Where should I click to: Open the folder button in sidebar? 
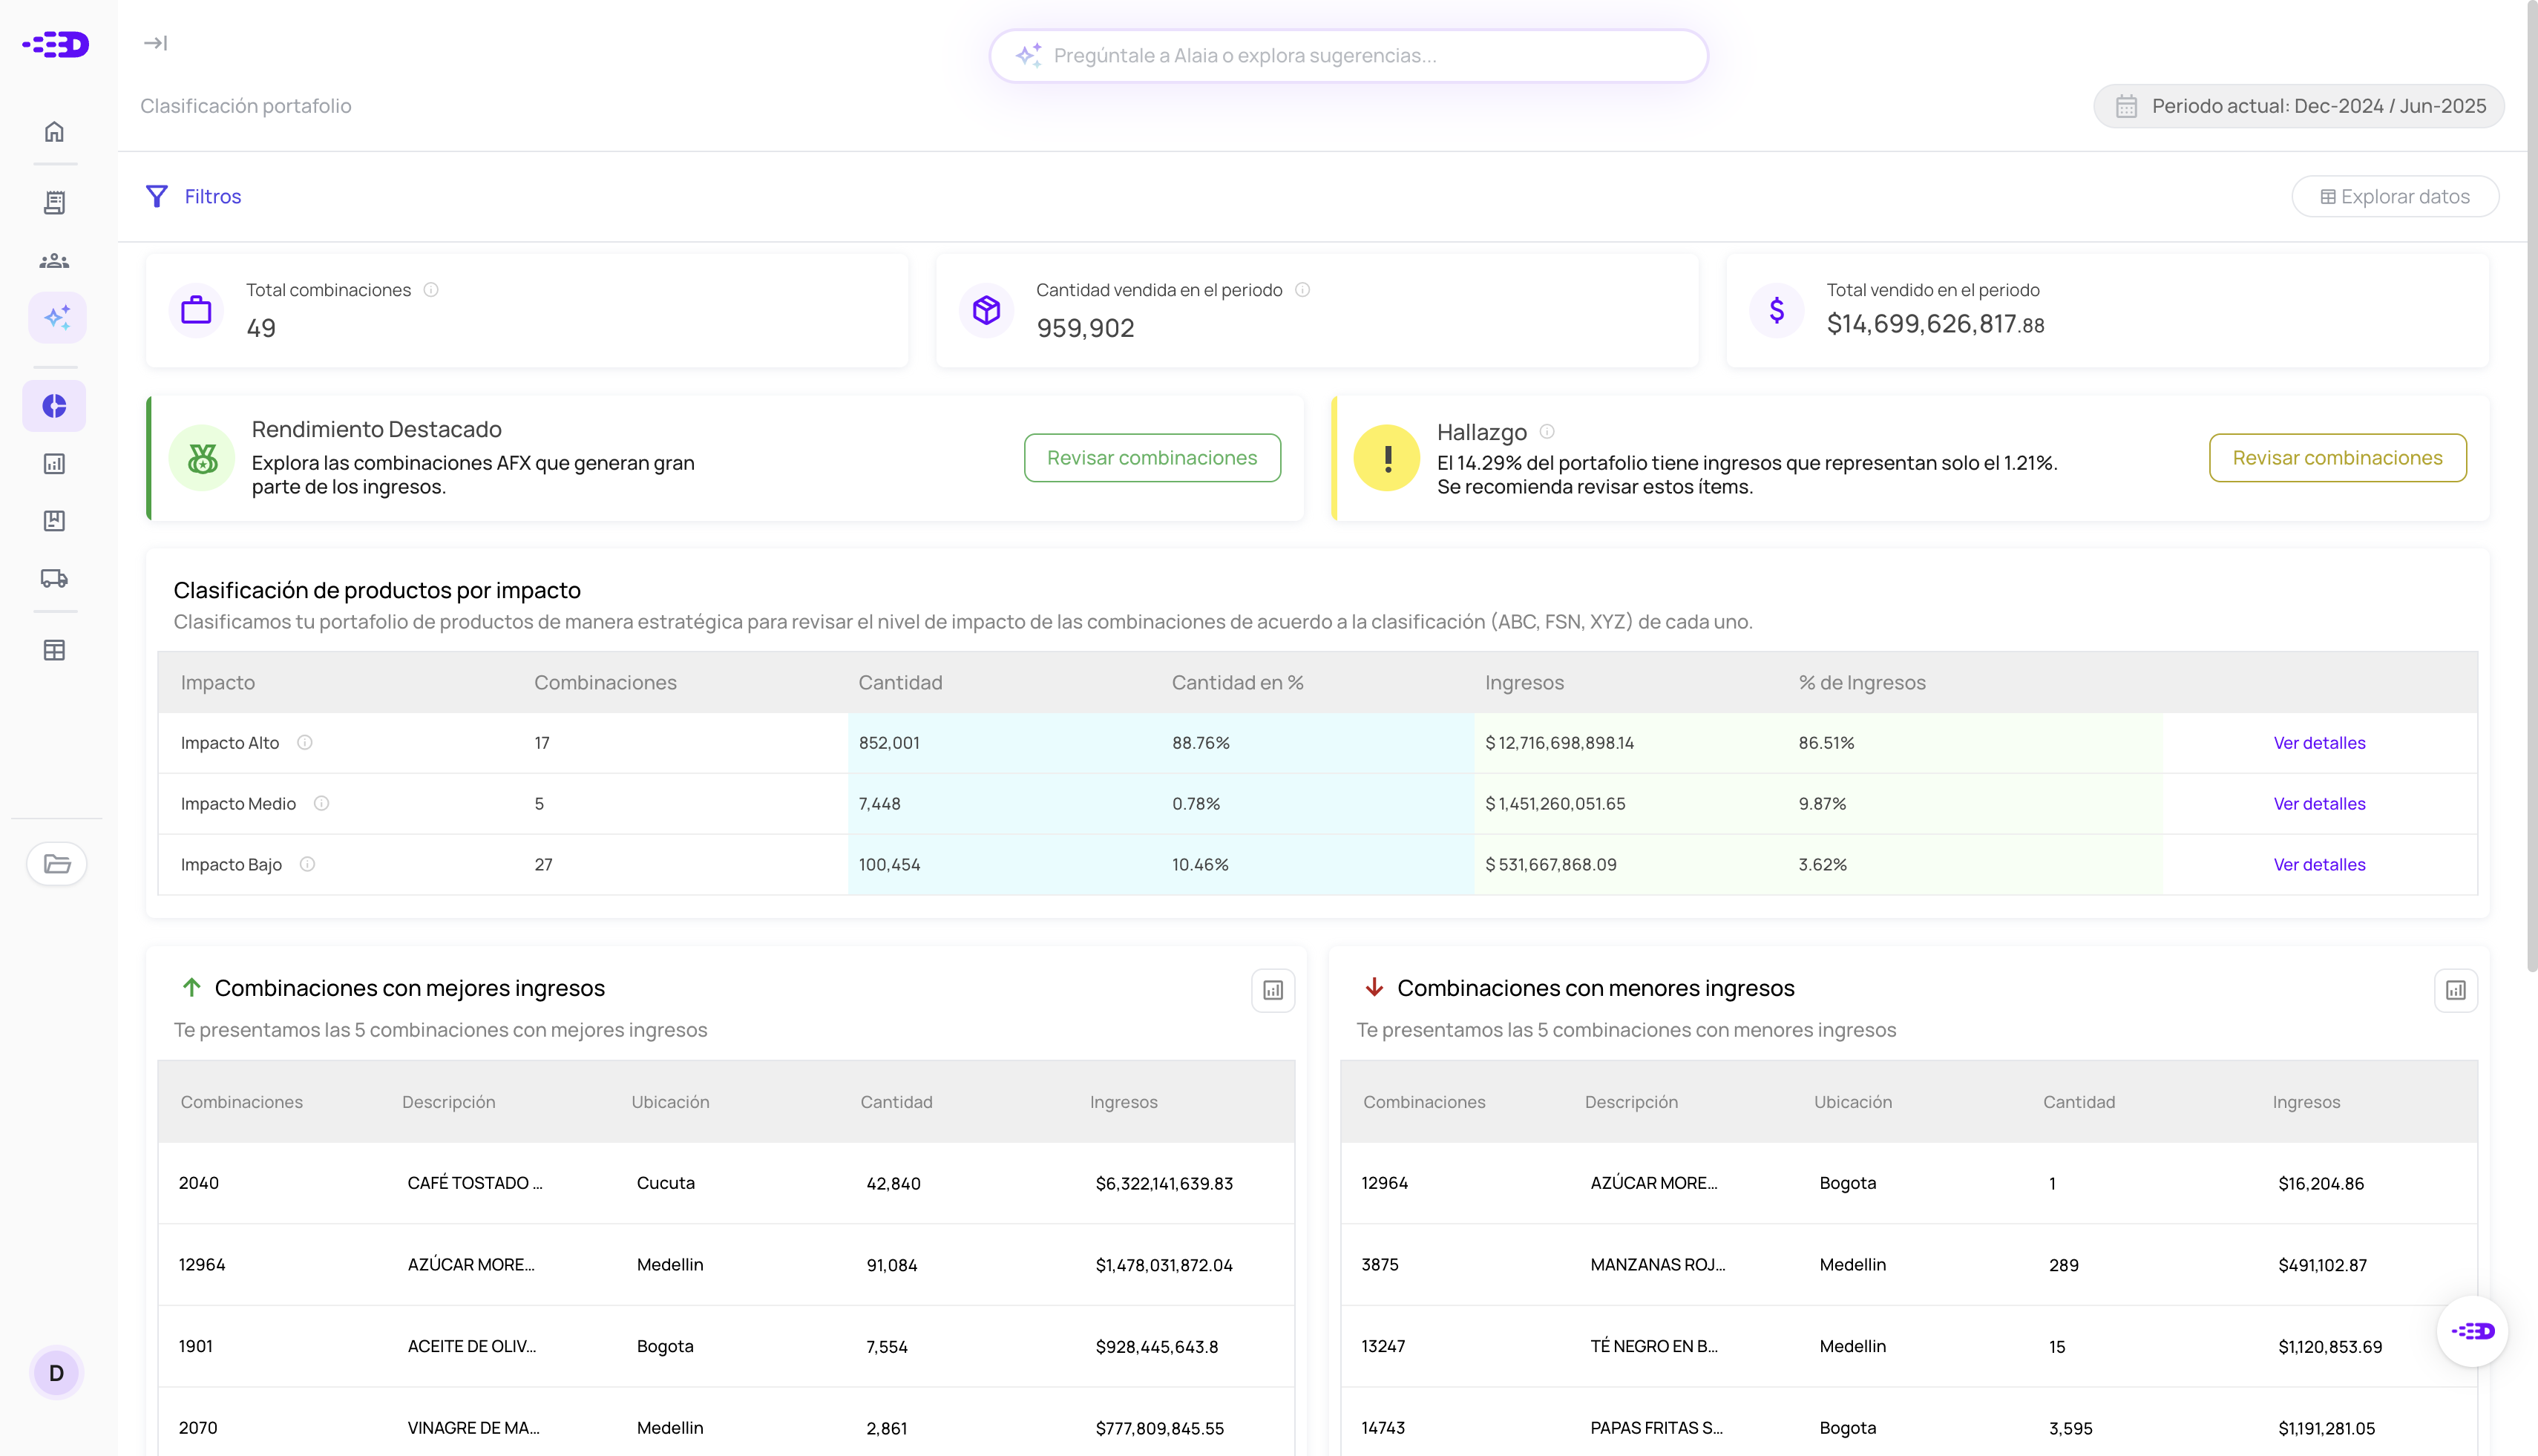[57, 863]
